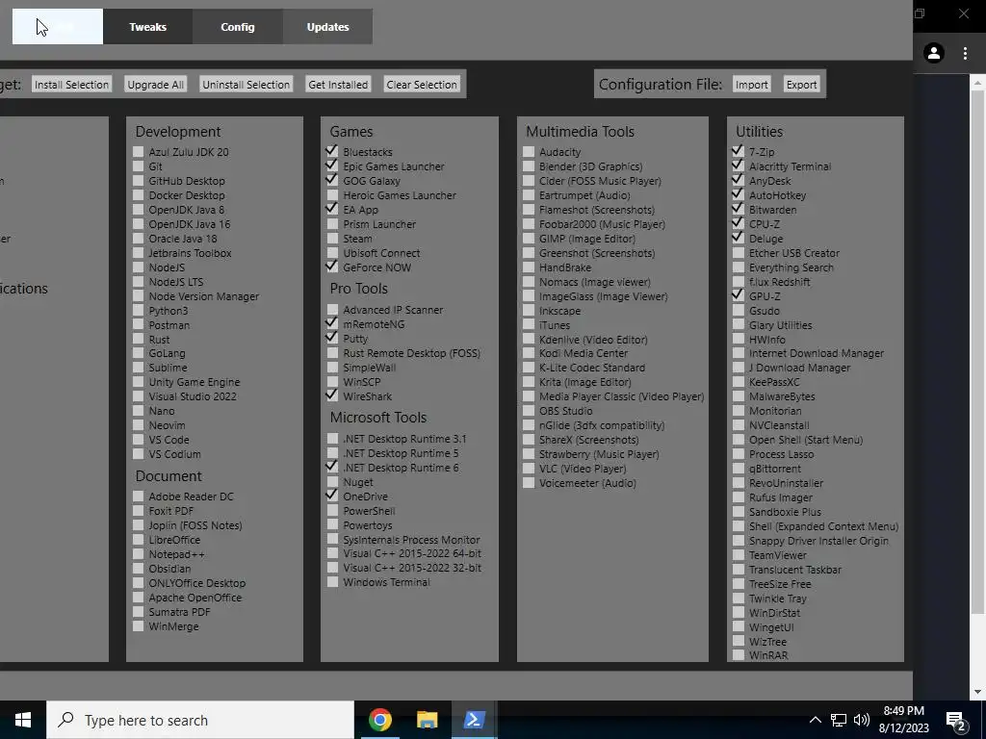Check the Python3 checkbox
Screen dimensions: 986x739
point(138,311)
